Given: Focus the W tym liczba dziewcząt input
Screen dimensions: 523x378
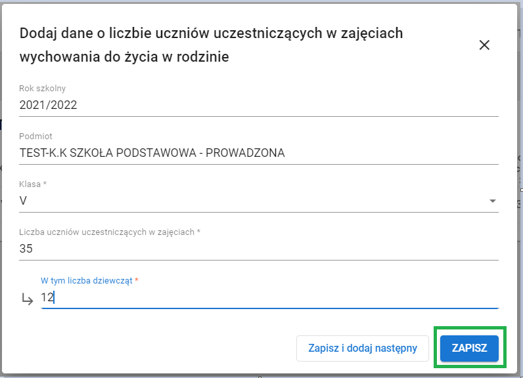Looking at the screenshot, I should click(269, 297).
